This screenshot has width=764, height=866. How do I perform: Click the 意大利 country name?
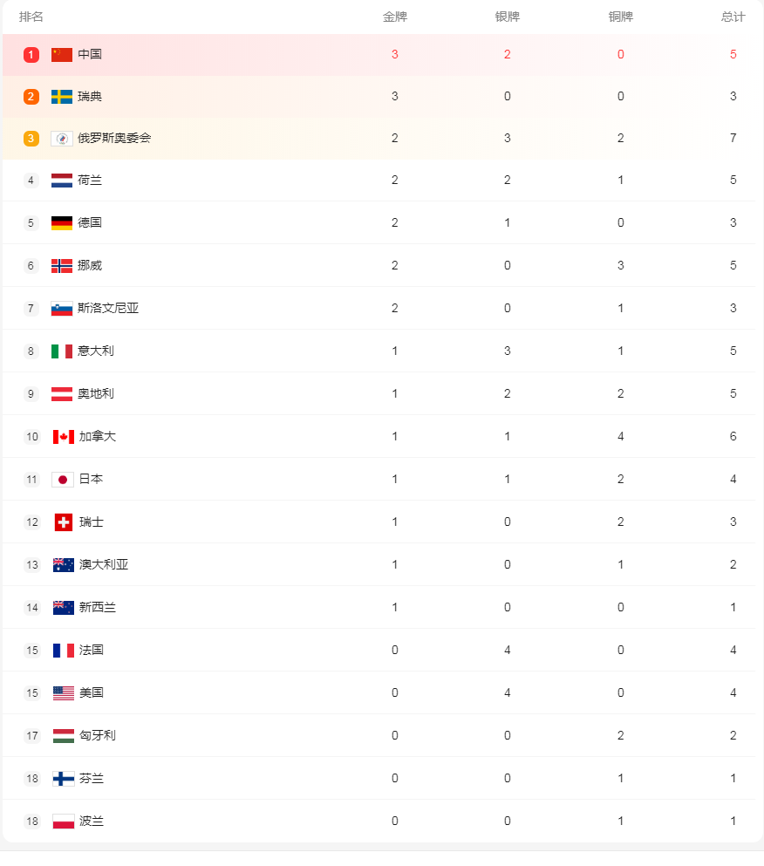tap(96, 351)
